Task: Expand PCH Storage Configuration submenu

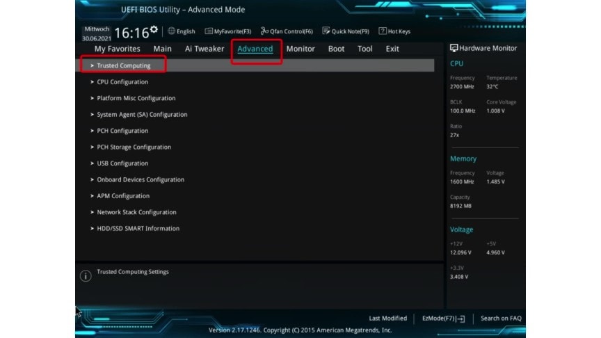Action: pyautogui.click(x=134, y=147)
